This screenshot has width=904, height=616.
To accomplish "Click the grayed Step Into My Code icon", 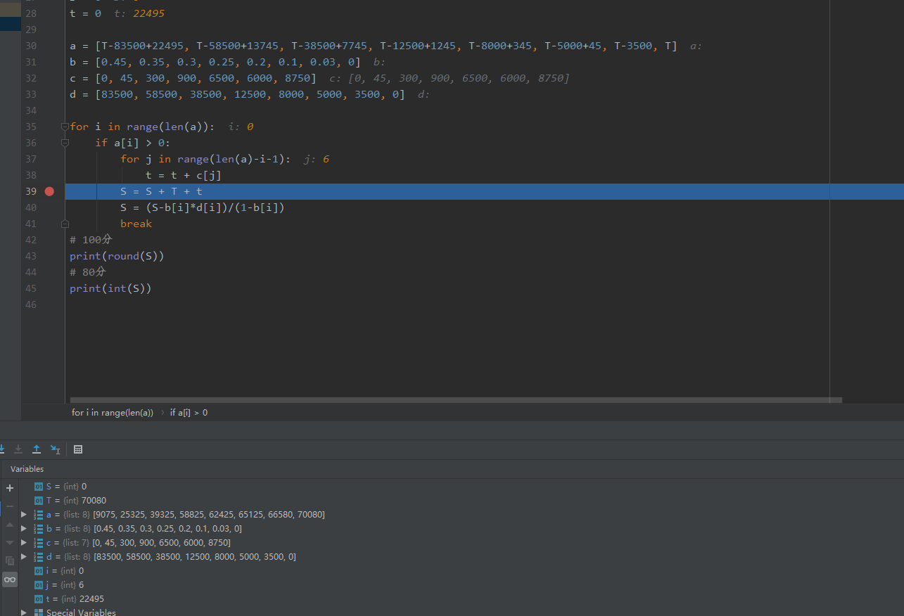I will (18, 449).
